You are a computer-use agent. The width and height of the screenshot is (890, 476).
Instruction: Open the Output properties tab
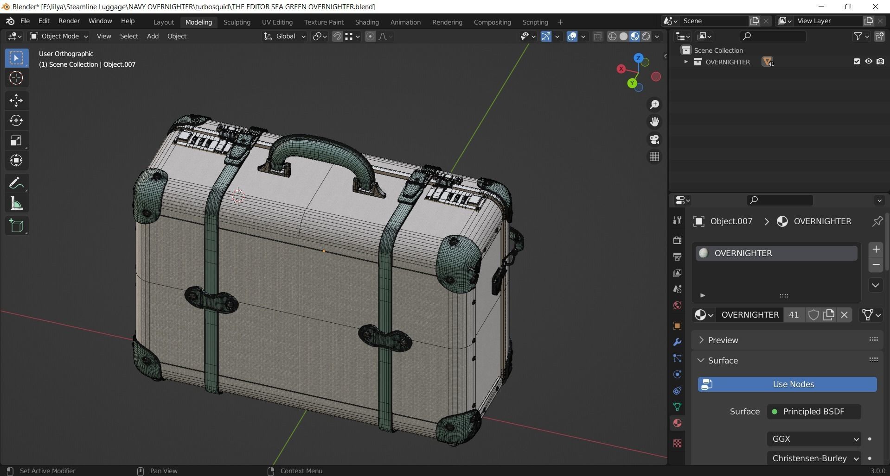[677, 256]
